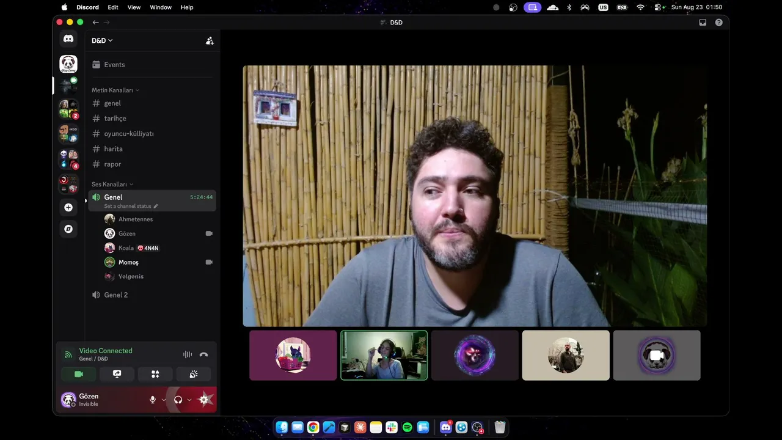The height and width of the screenshot is (440, 782).
Task: Open the Discord inbox icon
Action: coord(703,23)
